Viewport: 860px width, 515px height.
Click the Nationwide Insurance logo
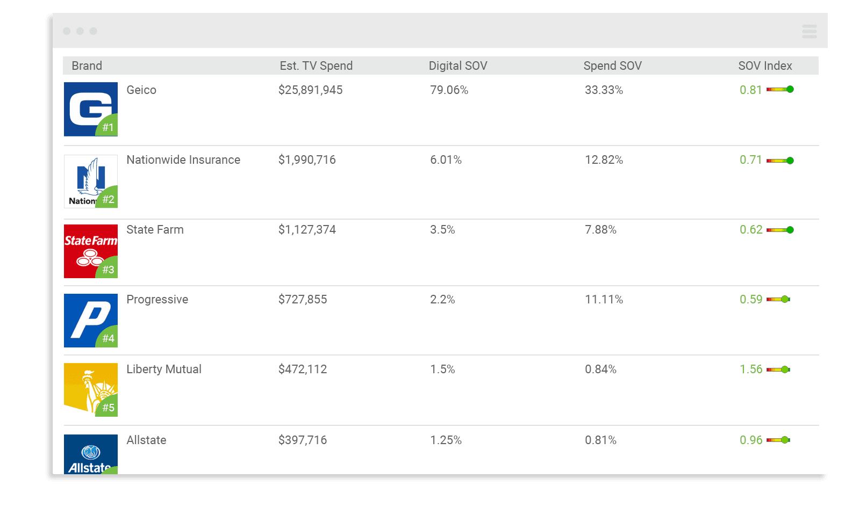click(91, 181)
